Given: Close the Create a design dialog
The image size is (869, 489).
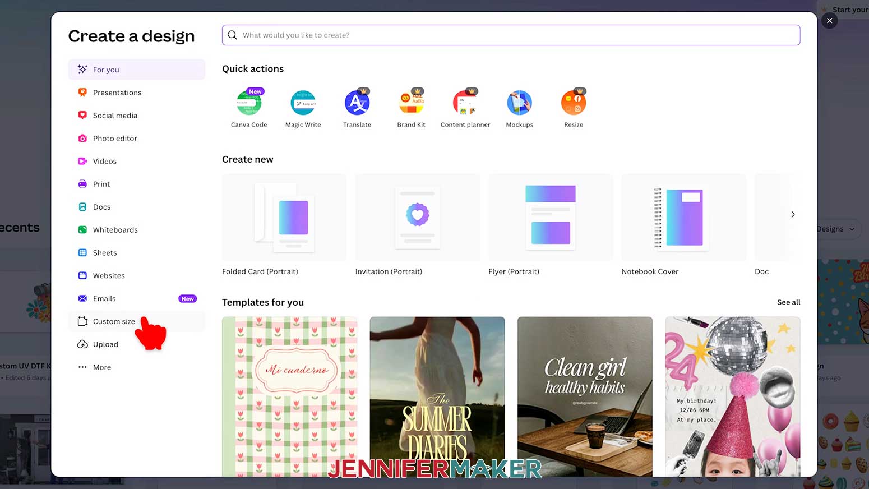Looking at the screenshot, I should coord(829,21).
